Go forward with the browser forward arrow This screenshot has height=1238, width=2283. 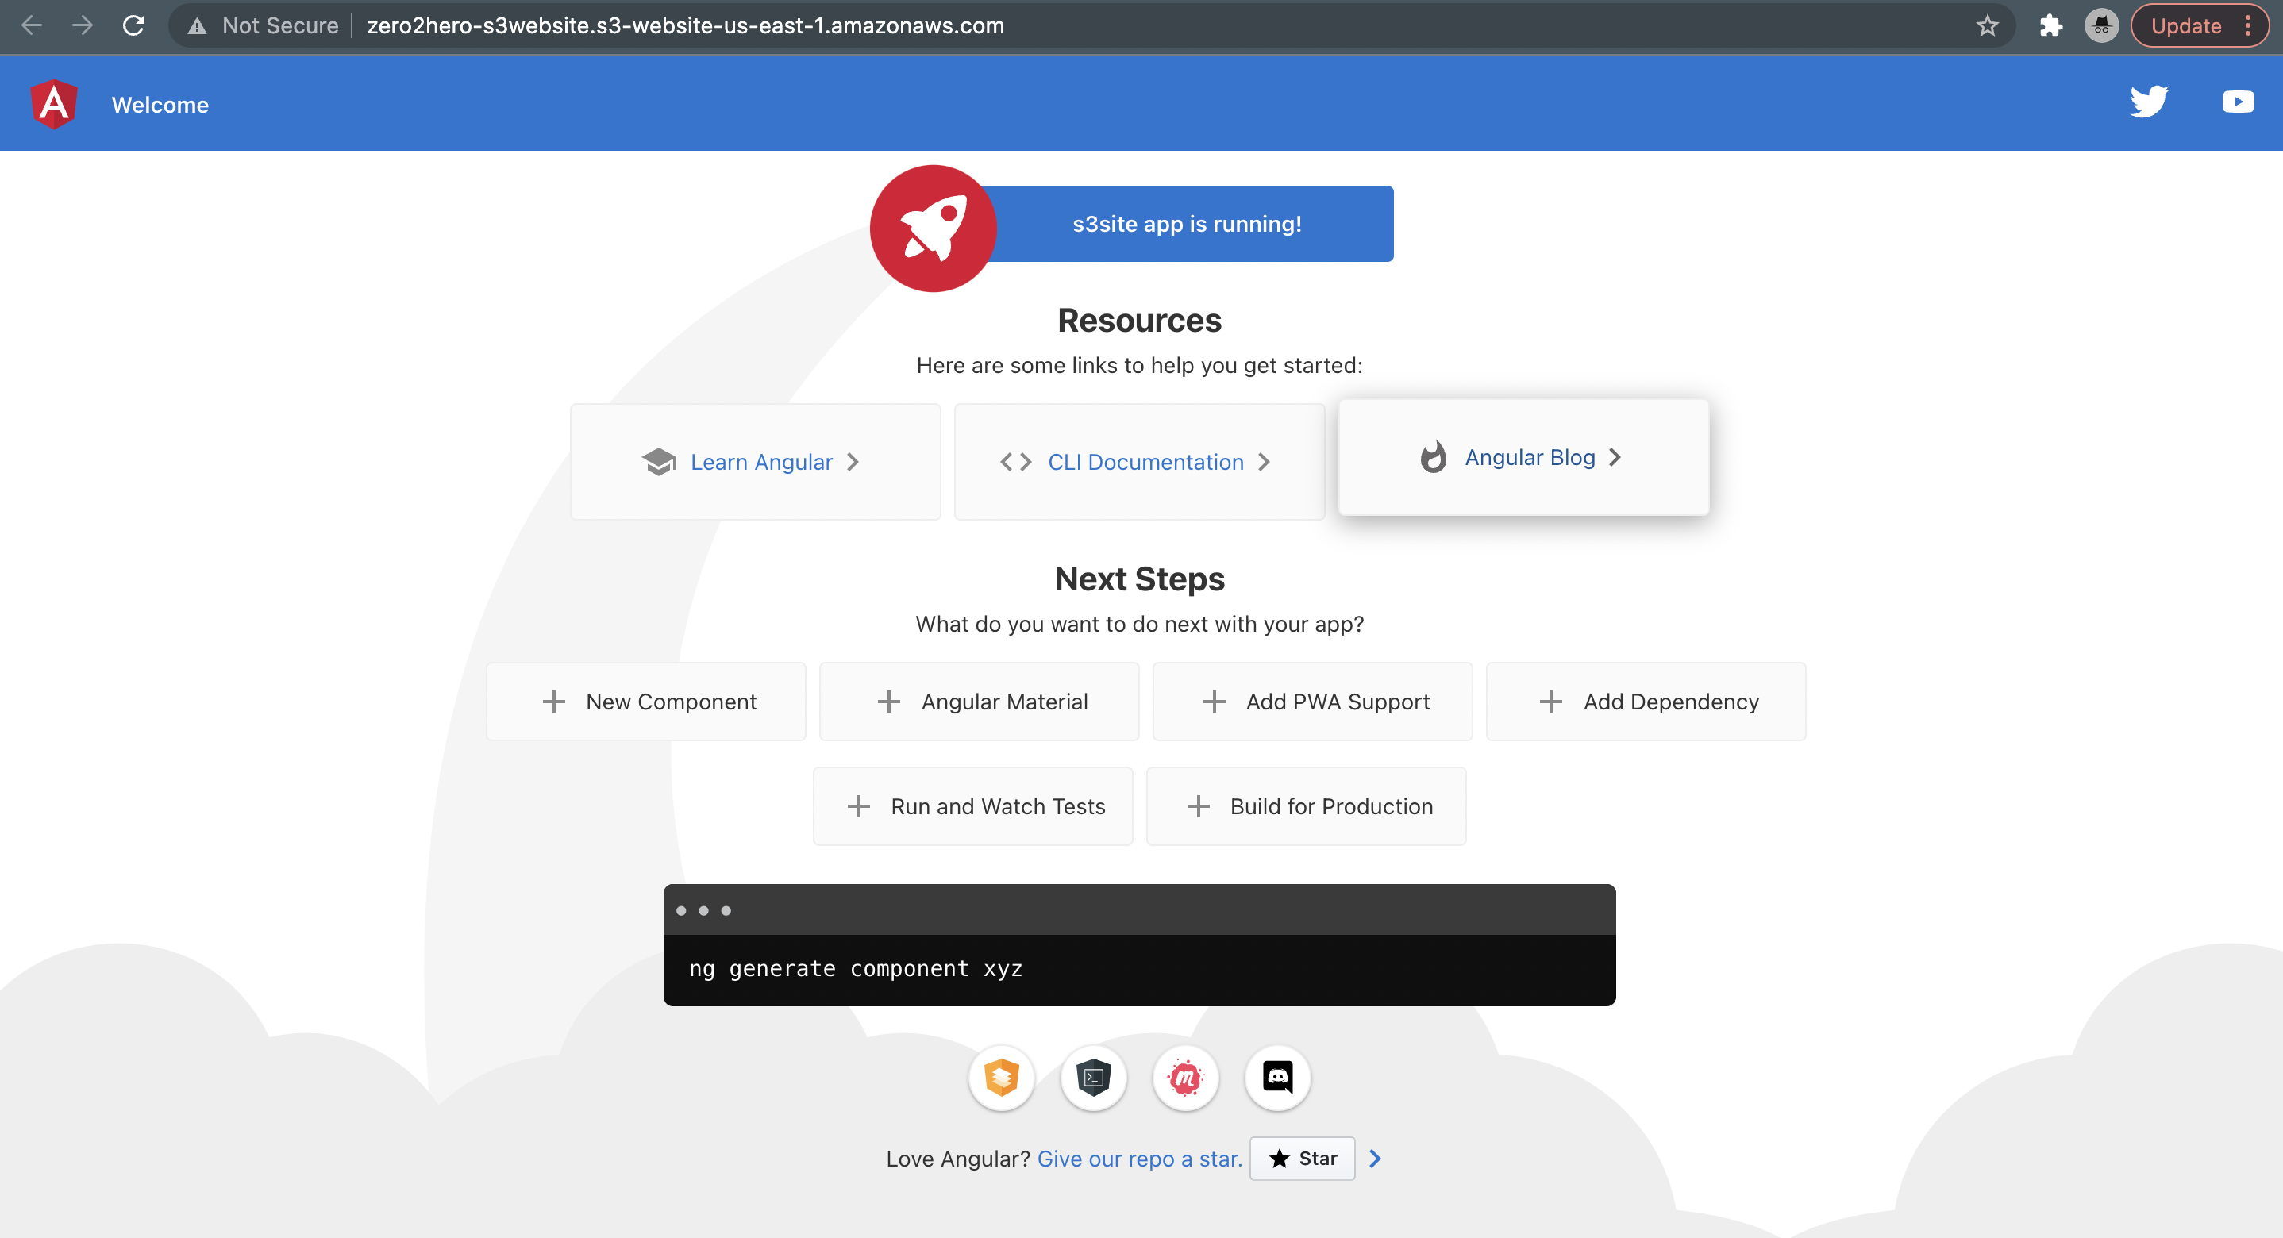click(x=83, y=25)
